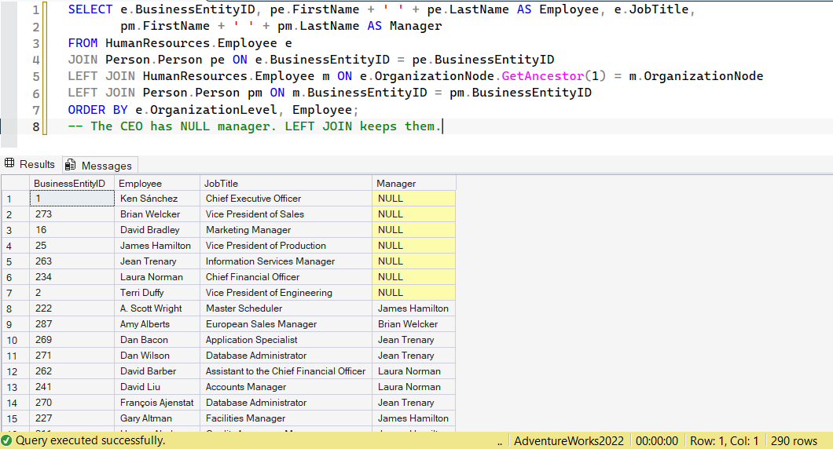The image size is (833, 449).
Task: Click the SELECT keyword on line 1
Action: [x=90, y=9]
